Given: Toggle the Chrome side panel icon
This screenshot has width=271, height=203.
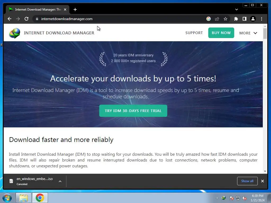Looking at the screenshot, I should click(x=244, y=19).
